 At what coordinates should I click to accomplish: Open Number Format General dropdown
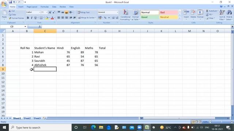coord(117,12)
